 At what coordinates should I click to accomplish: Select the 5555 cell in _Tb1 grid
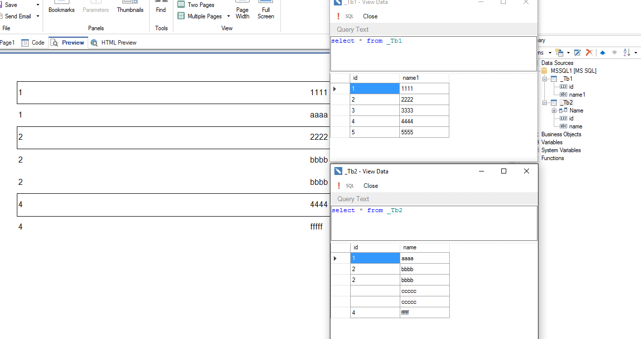point(424,132)
